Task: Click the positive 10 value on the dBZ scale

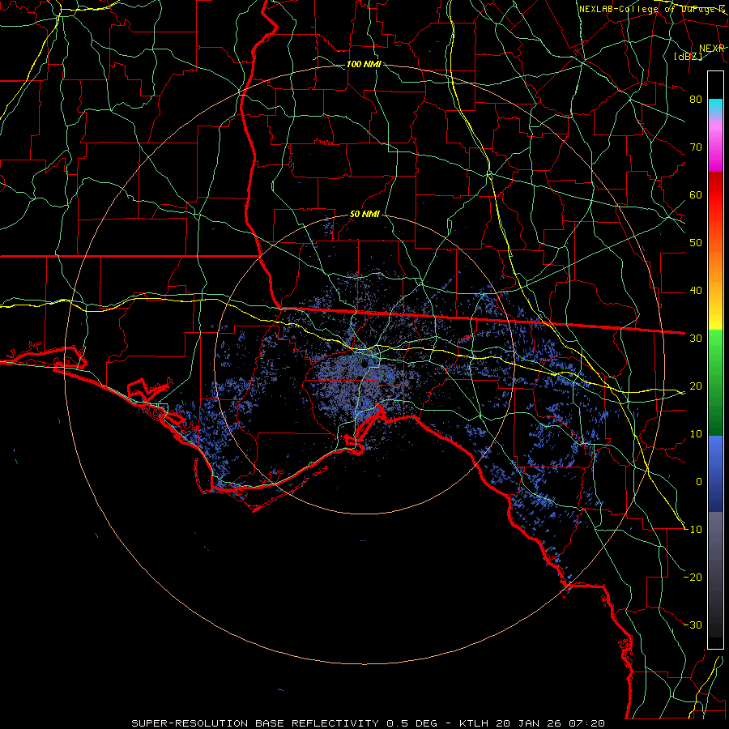Action: [x=696, y=434]
